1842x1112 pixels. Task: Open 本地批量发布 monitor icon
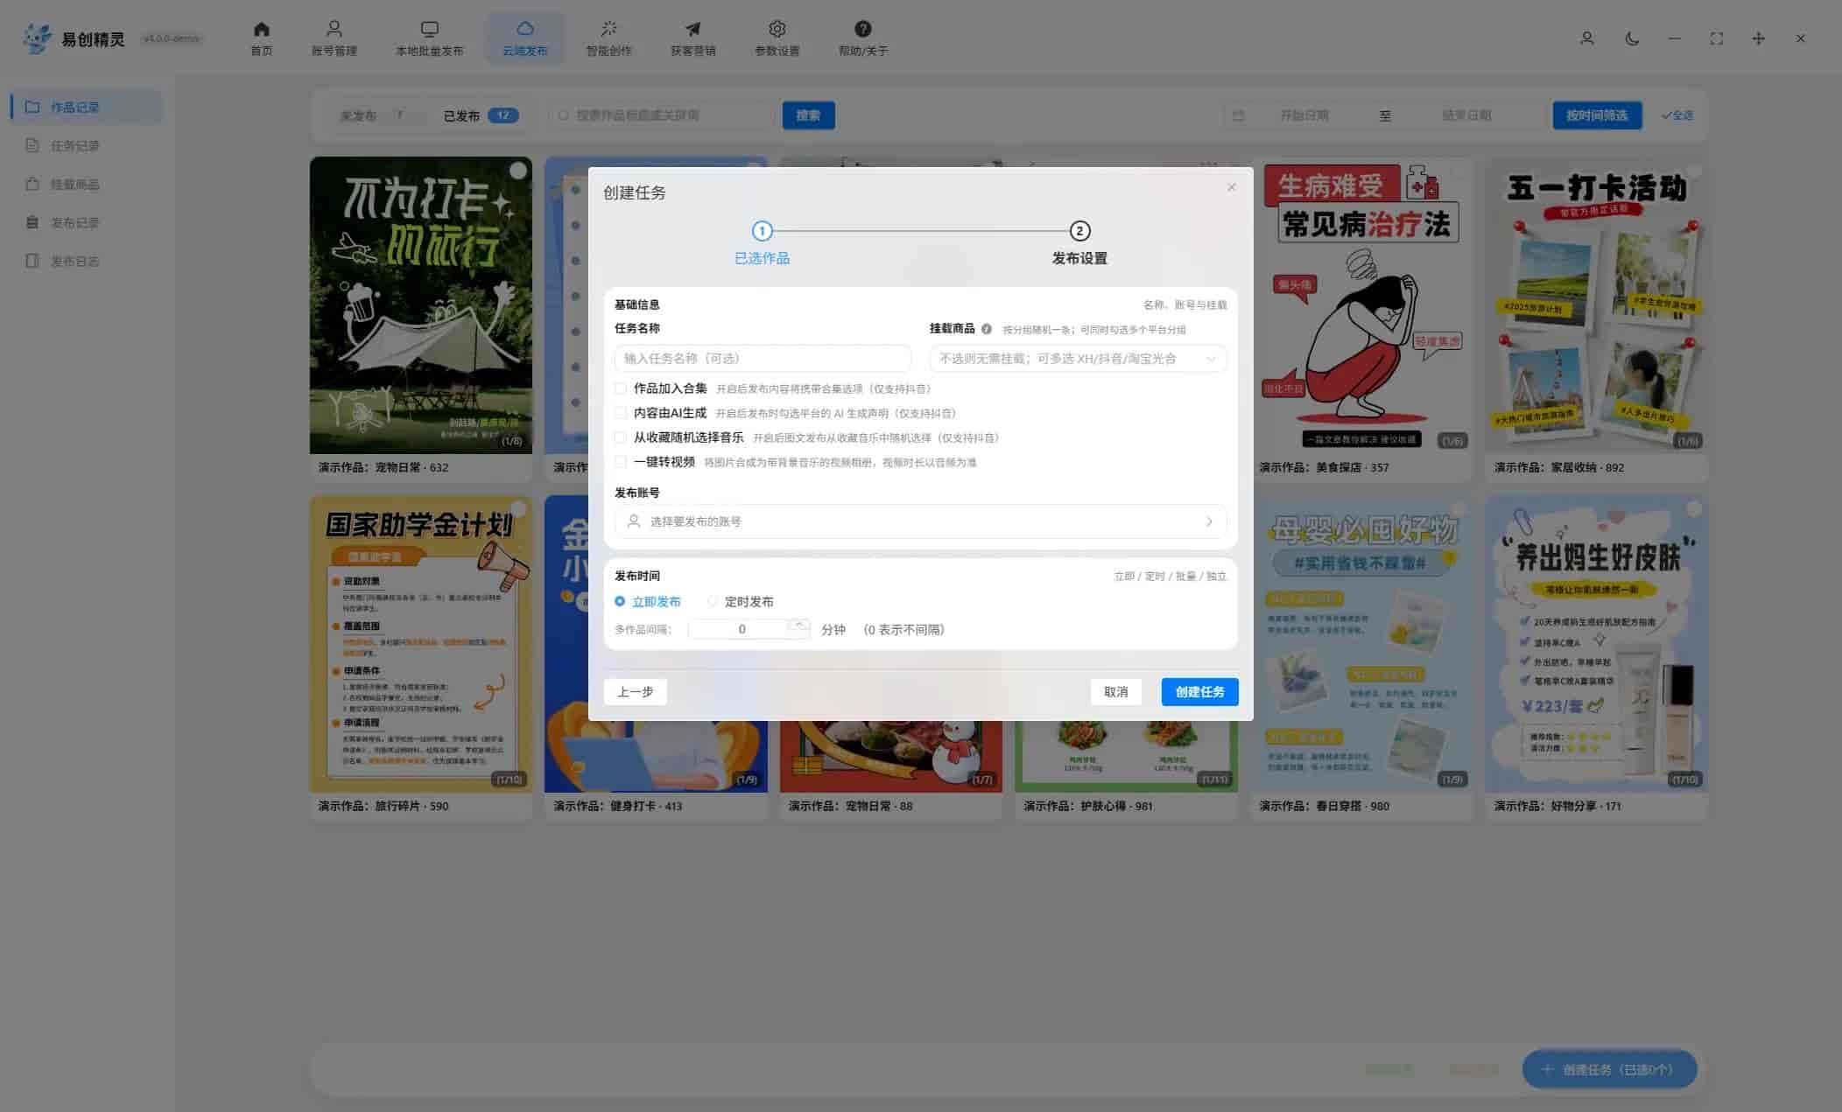429,29
